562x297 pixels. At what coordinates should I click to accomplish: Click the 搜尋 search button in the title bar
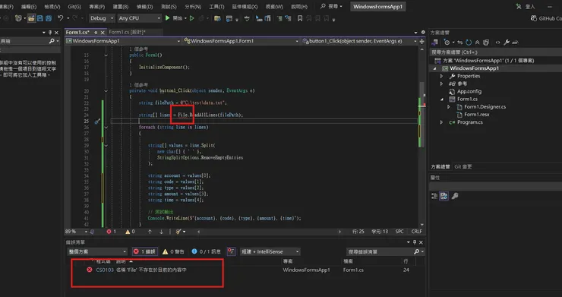point(331,6)
